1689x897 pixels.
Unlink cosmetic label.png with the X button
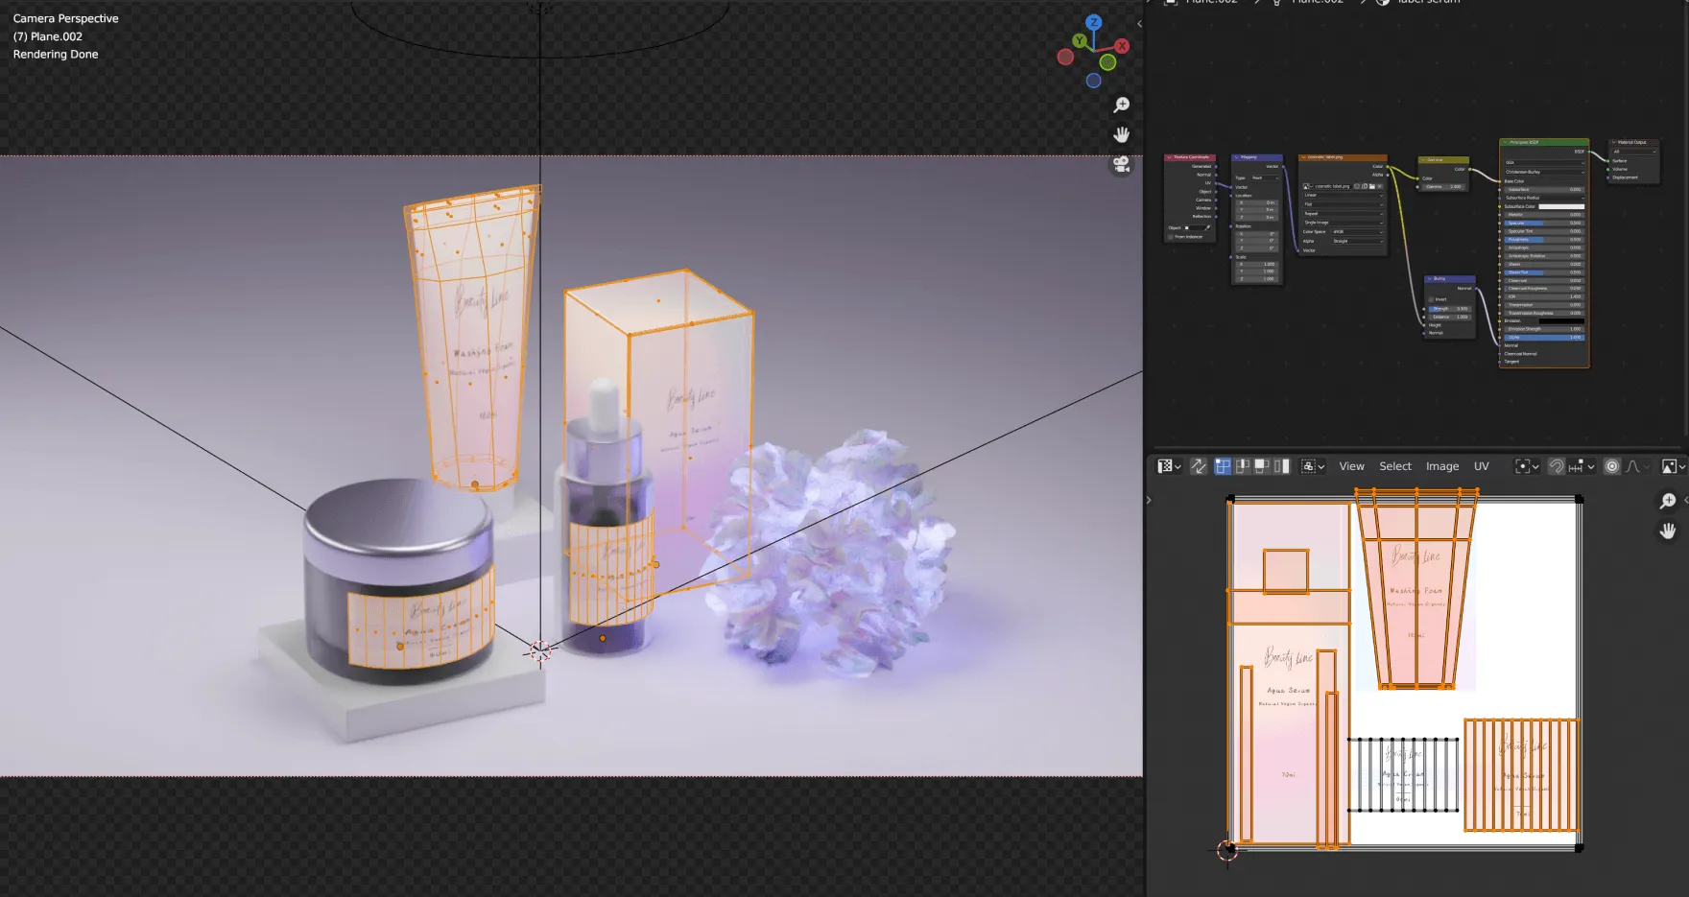[x=1380, y=186]
